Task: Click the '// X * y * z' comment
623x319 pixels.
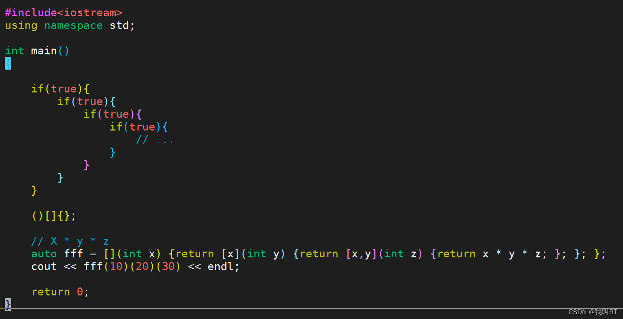Action: 70,241
